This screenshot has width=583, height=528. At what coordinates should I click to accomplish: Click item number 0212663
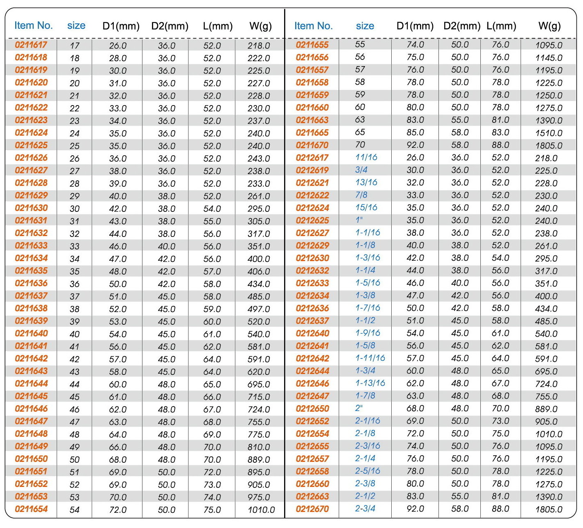click(312, 496)
